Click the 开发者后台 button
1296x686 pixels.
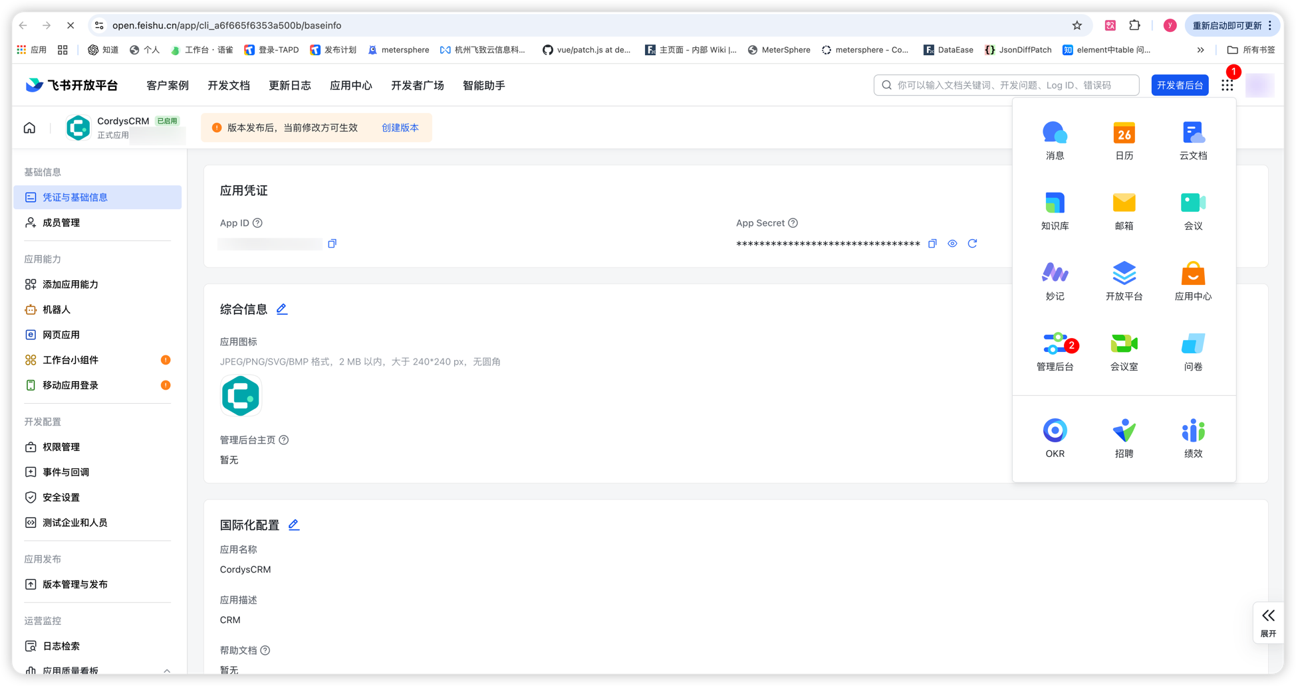pos(1180,86)
